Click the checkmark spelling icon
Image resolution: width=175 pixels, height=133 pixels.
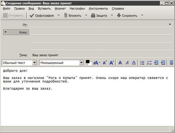point(32,16)
